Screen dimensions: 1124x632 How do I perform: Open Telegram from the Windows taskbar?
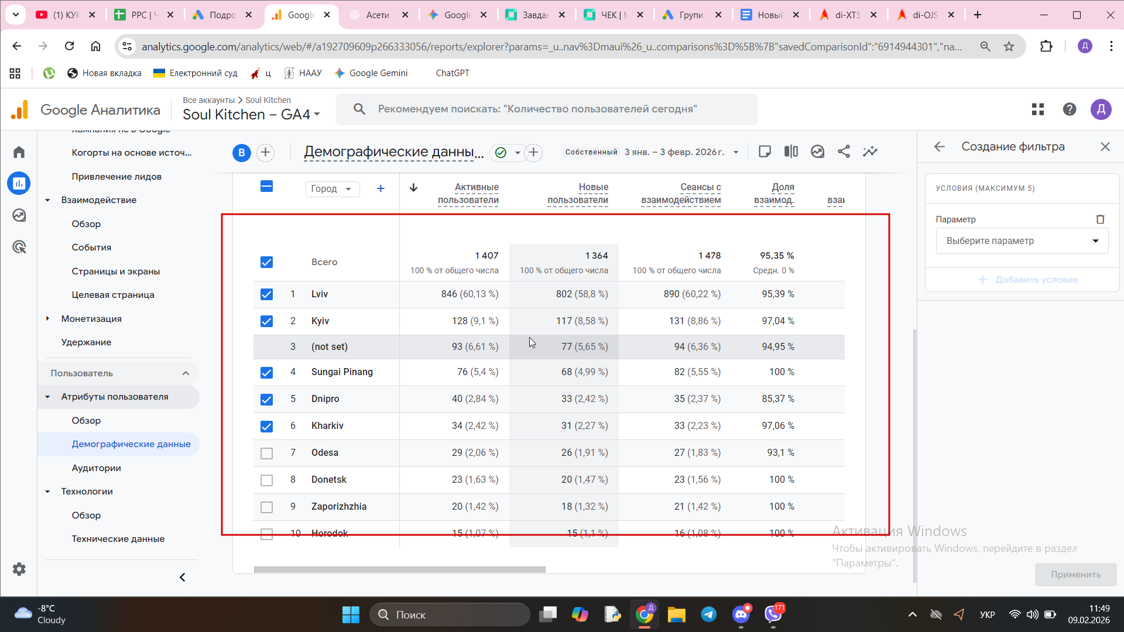tap(709, 614)
